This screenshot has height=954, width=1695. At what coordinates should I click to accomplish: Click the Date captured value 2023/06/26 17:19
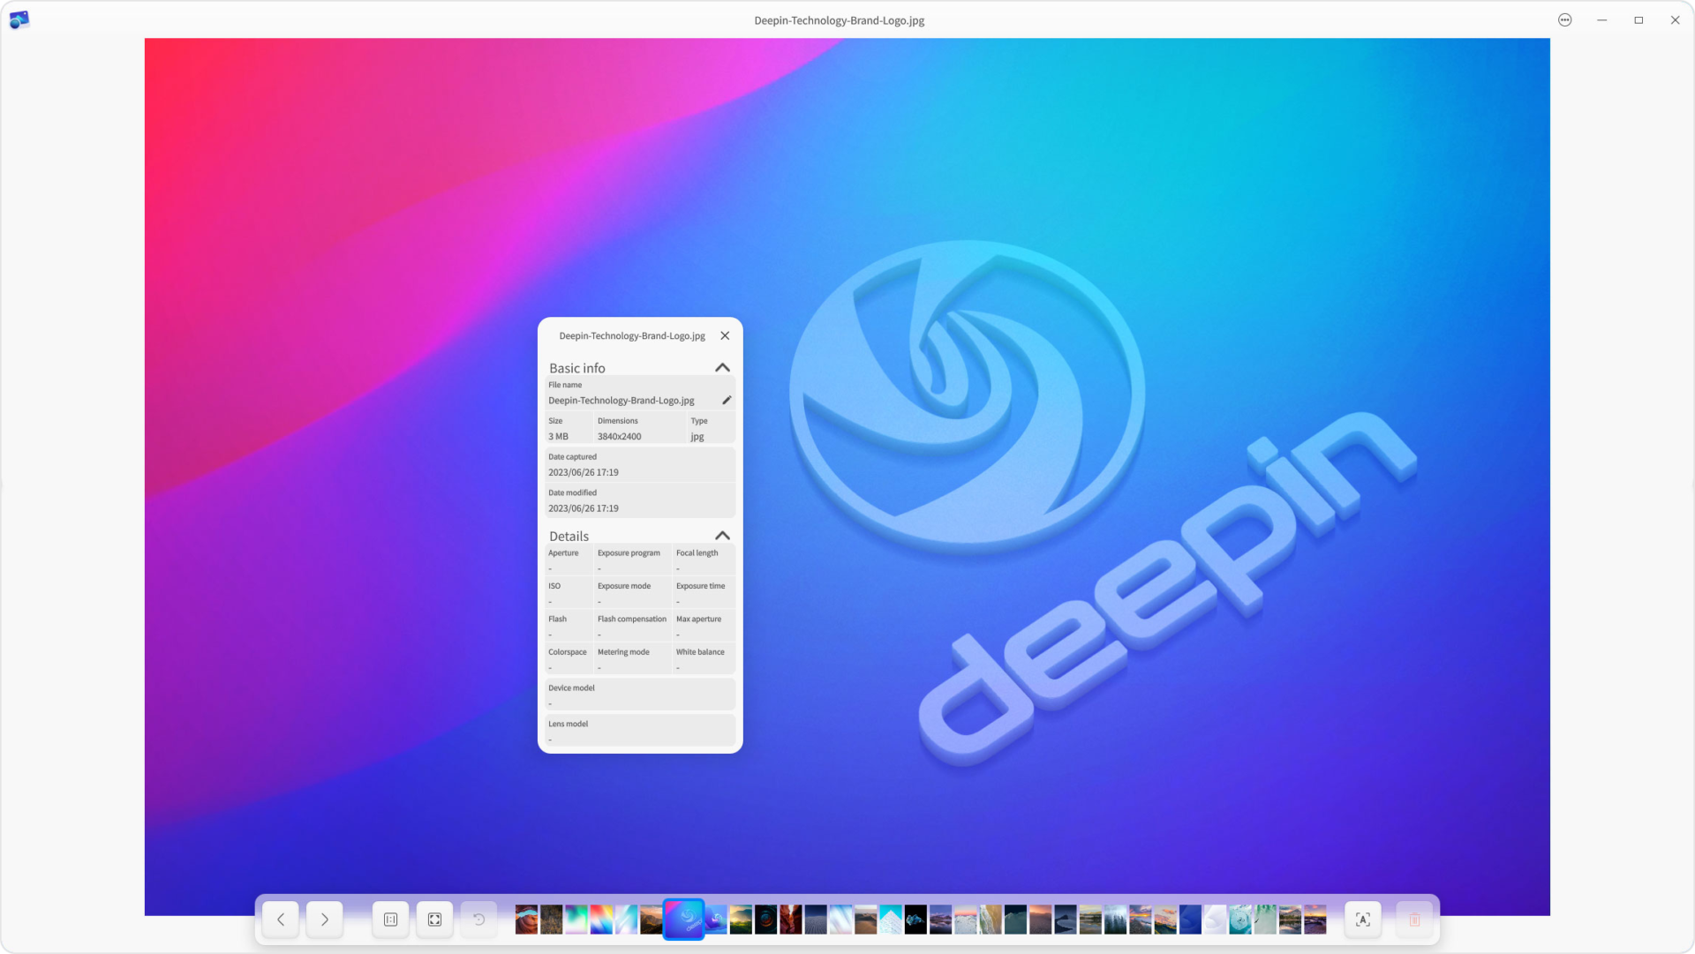click(584, 473)
